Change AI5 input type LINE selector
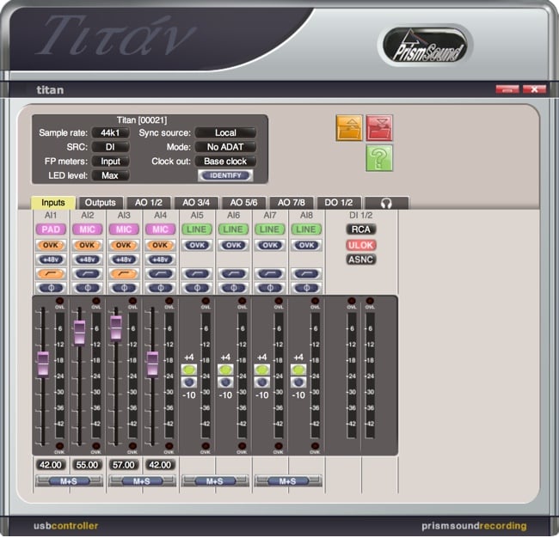Image resolution: width=559 pixels, height=538 pixels. click(197, 229)
